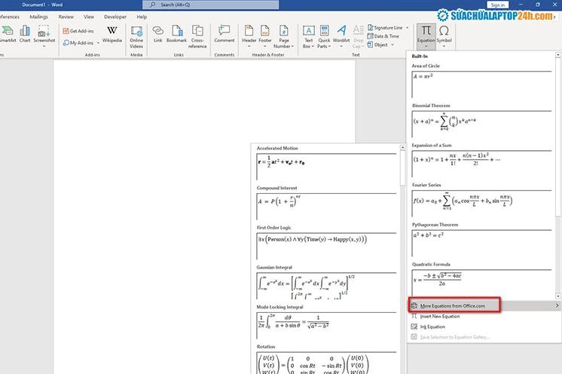Insert an Object

[380, 44]
